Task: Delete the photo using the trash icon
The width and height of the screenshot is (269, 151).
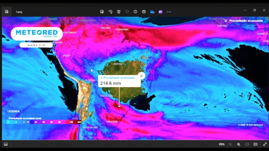Action: 119,12
